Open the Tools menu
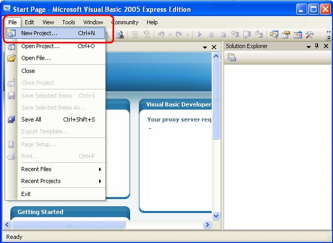The height and width of the screenshot is (243, 333). click(69, 22)
